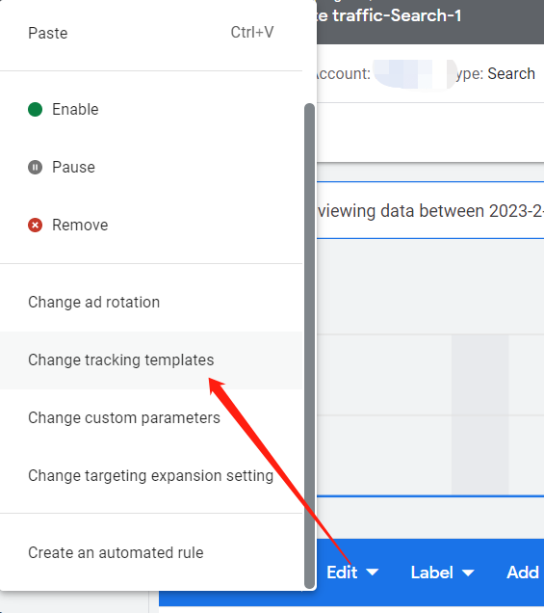
Task: Select Create an automated rule
Action: pos(151,553)
